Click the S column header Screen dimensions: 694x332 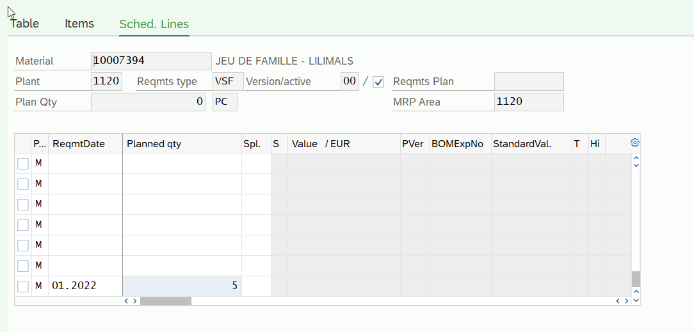279,144
